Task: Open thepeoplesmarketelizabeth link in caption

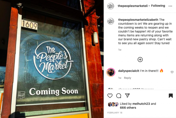Action: [x=138, y=20]
